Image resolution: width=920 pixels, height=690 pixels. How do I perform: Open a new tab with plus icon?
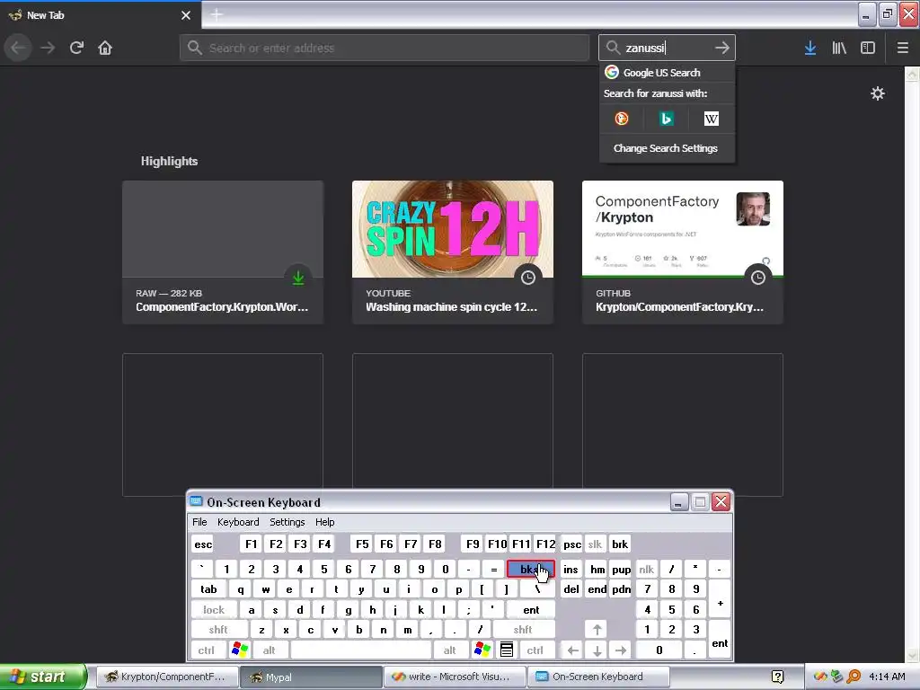[217, 14]
